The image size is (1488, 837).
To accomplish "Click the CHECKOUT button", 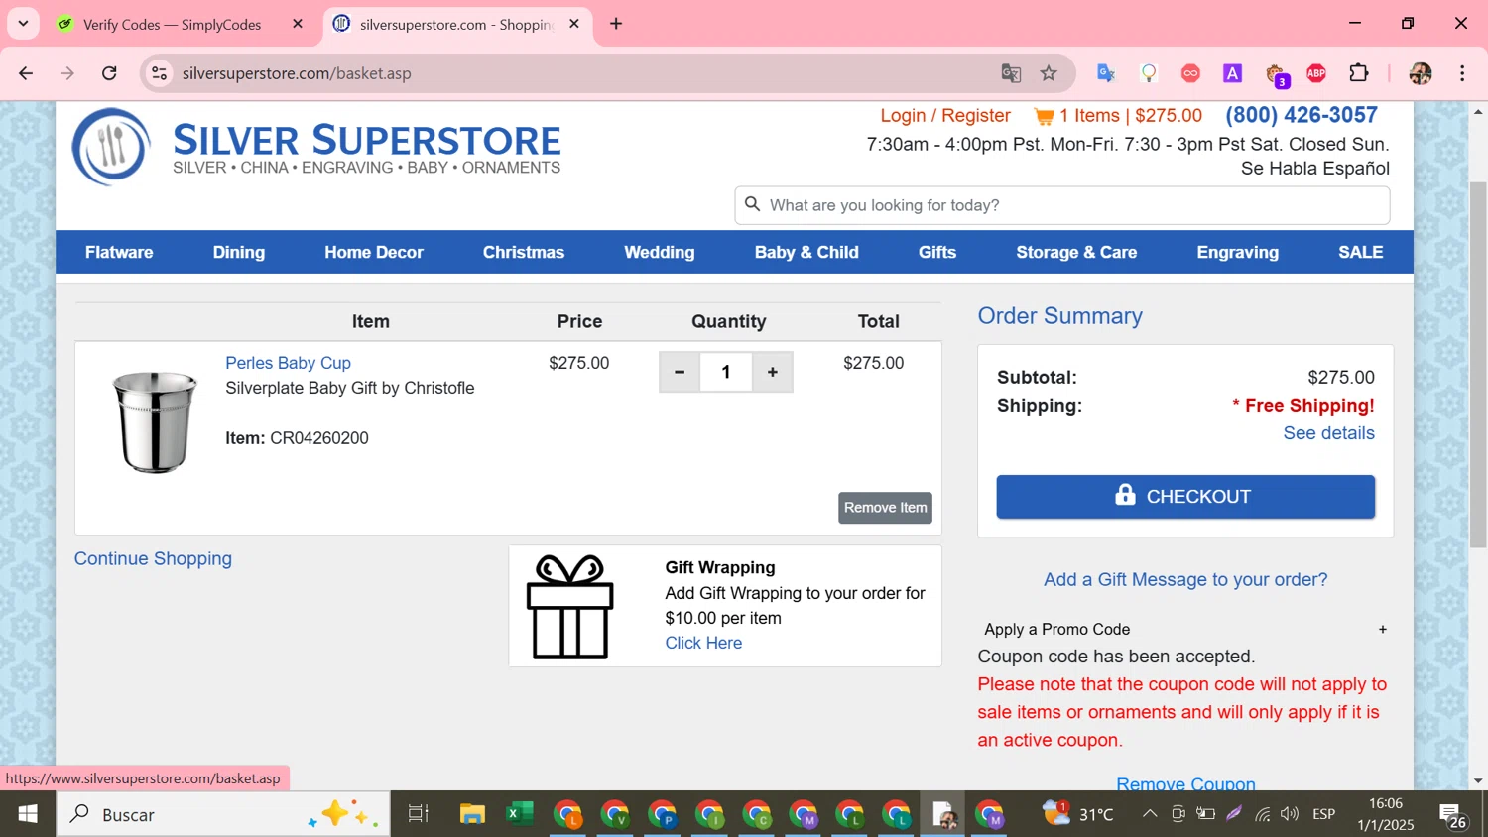I will [x=1185, y=497].
